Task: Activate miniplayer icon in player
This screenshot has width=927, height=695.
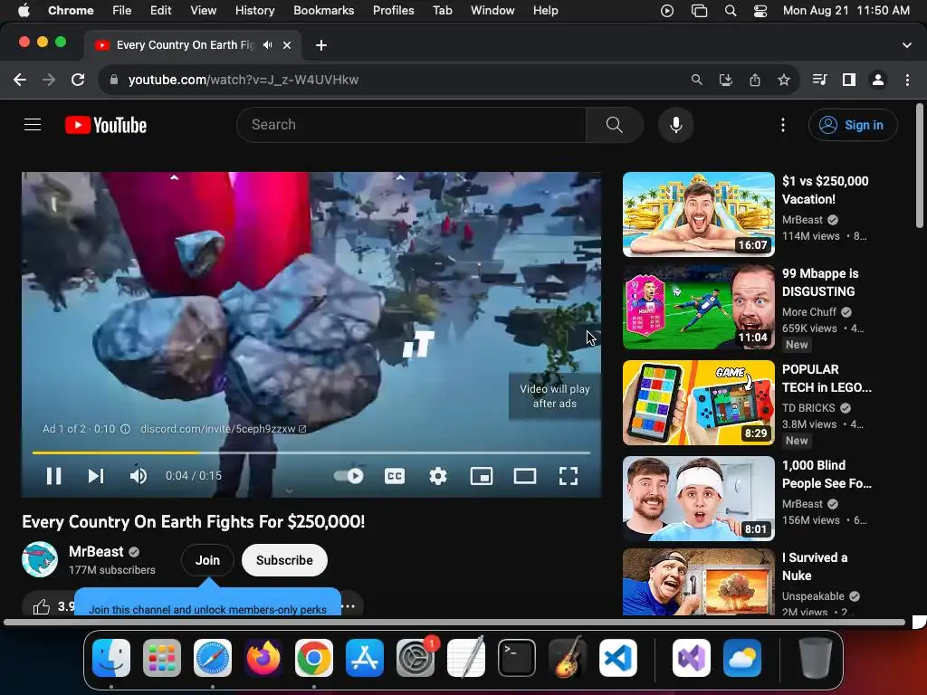Action: 482,476
